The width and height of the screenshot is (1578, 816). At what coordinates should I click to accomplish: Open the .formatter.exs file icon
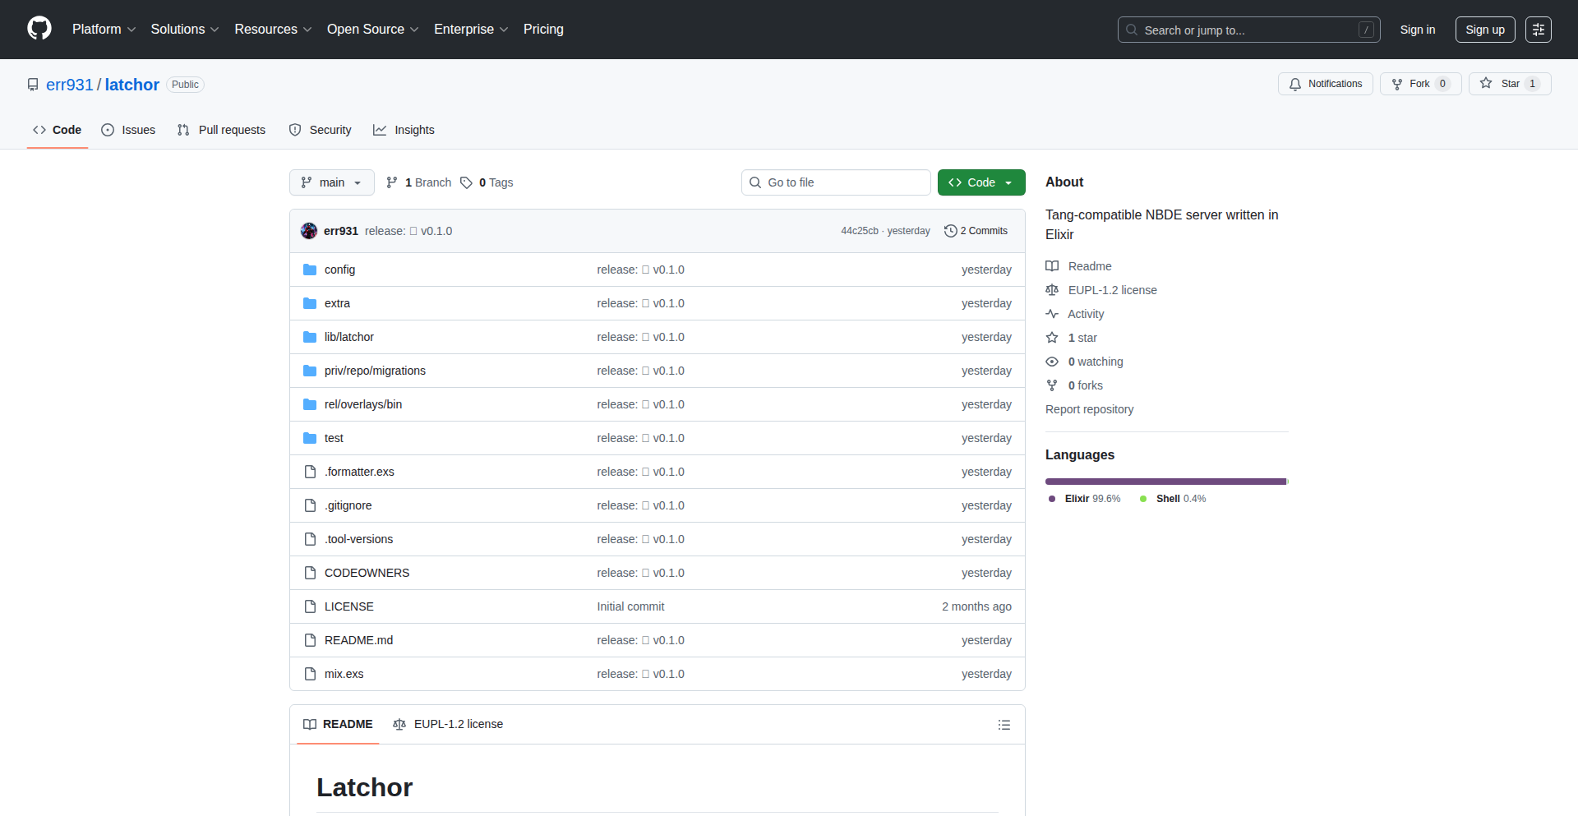tap(310, 472)
